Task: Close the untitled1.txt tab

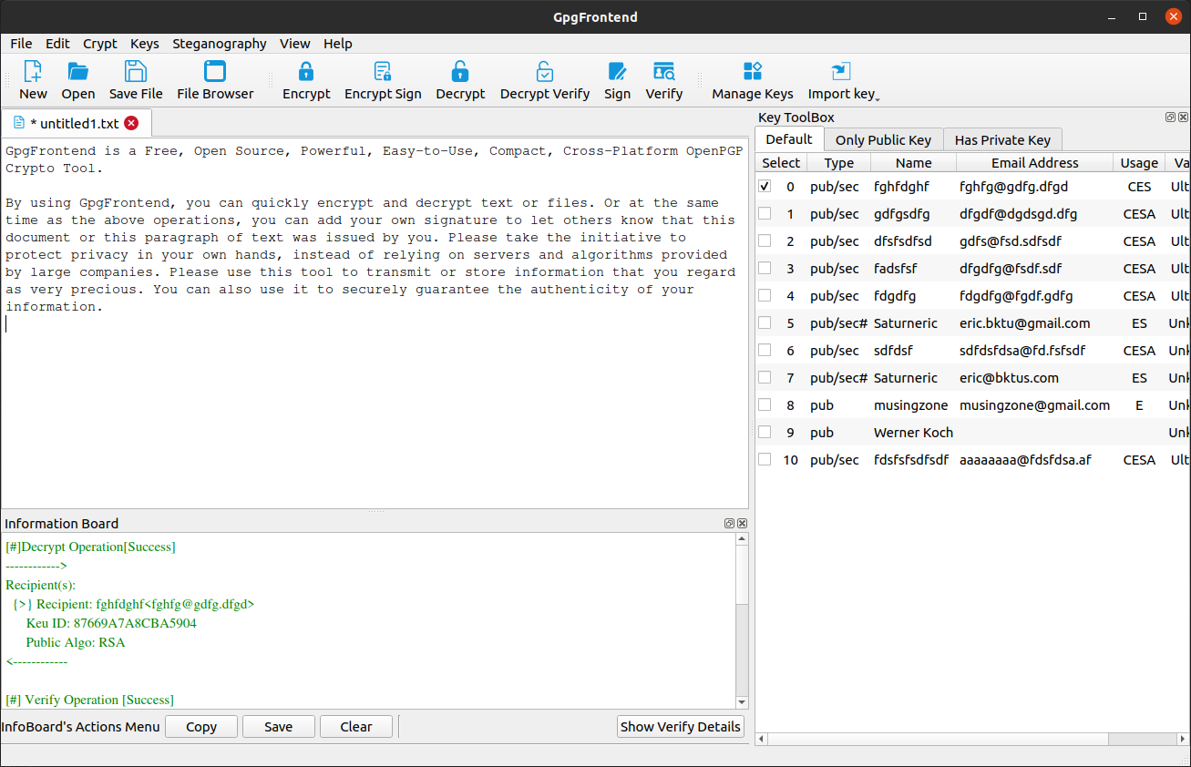Action: pyautogui.click(x=131, y=123)
